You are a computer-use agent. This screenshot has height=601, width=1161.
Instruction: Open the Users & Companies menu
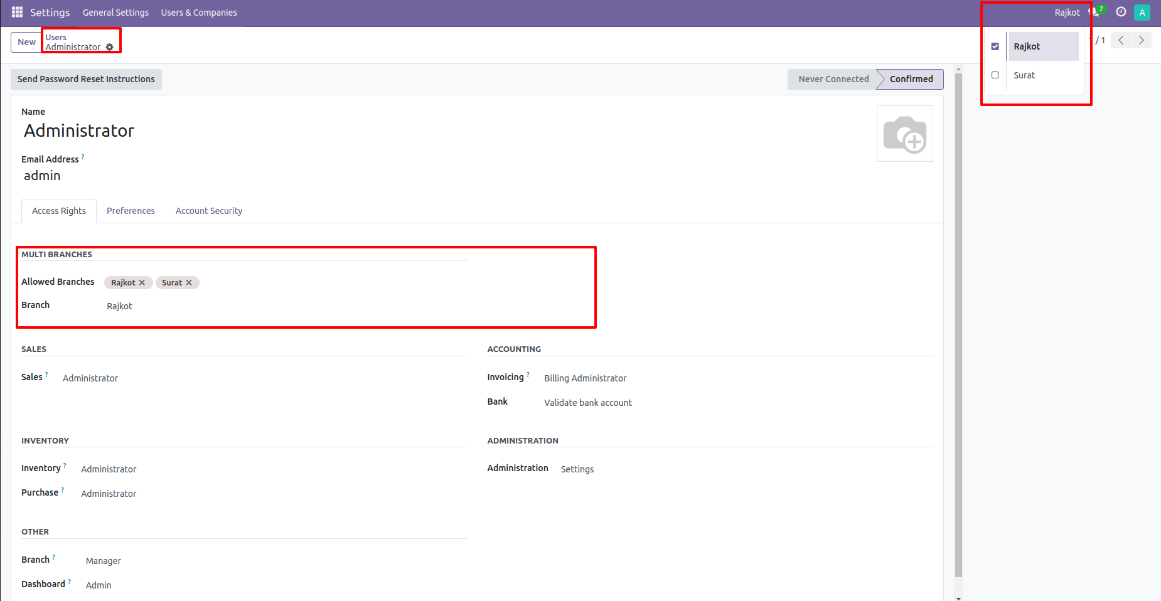(199, 12)
